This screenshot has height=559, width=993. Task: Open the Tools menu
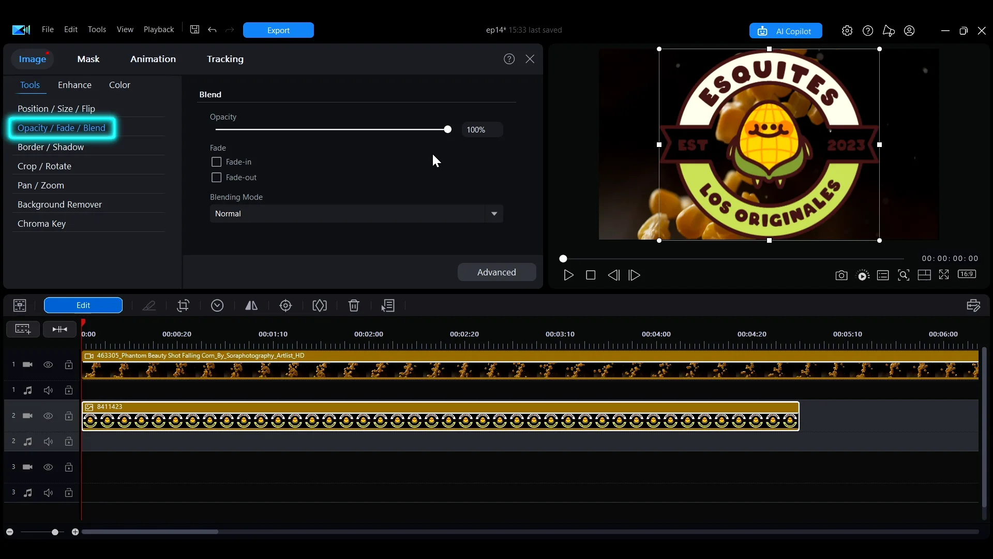97,30
